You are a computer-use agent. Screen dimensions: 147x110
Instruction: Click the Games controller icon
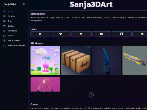(4, 36)
